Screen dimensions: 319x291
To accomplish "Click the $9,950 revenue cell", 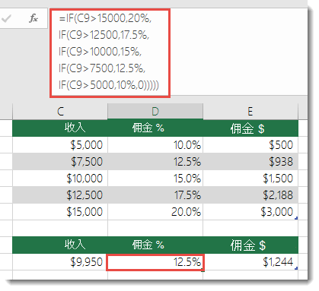I will (60, 262).
